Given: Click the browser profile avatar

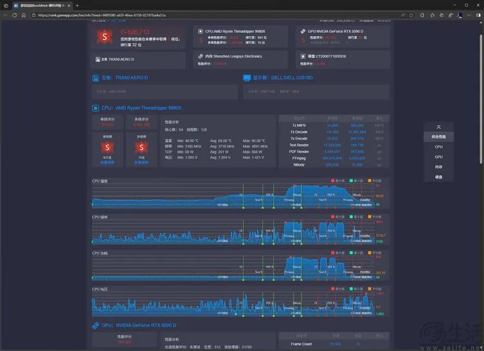Looking at the screenshot, I should pyautogui.click(x=460, y=15).
